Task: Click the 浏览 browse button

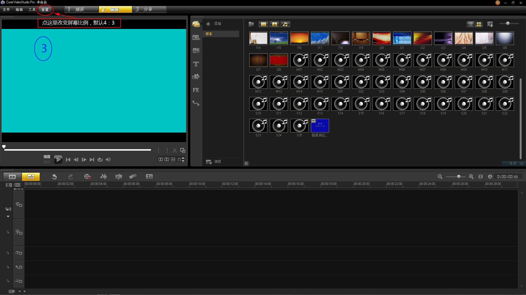Action: point(214,162)
